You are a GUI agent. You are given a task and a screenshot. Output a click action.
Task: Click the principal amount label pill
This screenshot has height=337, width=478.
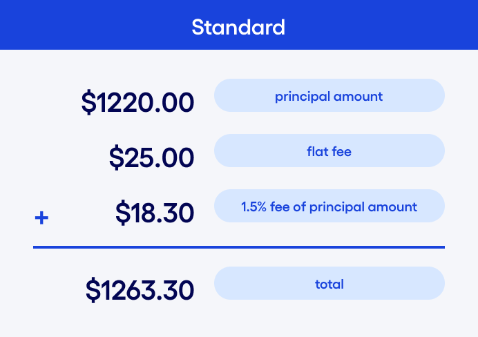pos(329,96)
